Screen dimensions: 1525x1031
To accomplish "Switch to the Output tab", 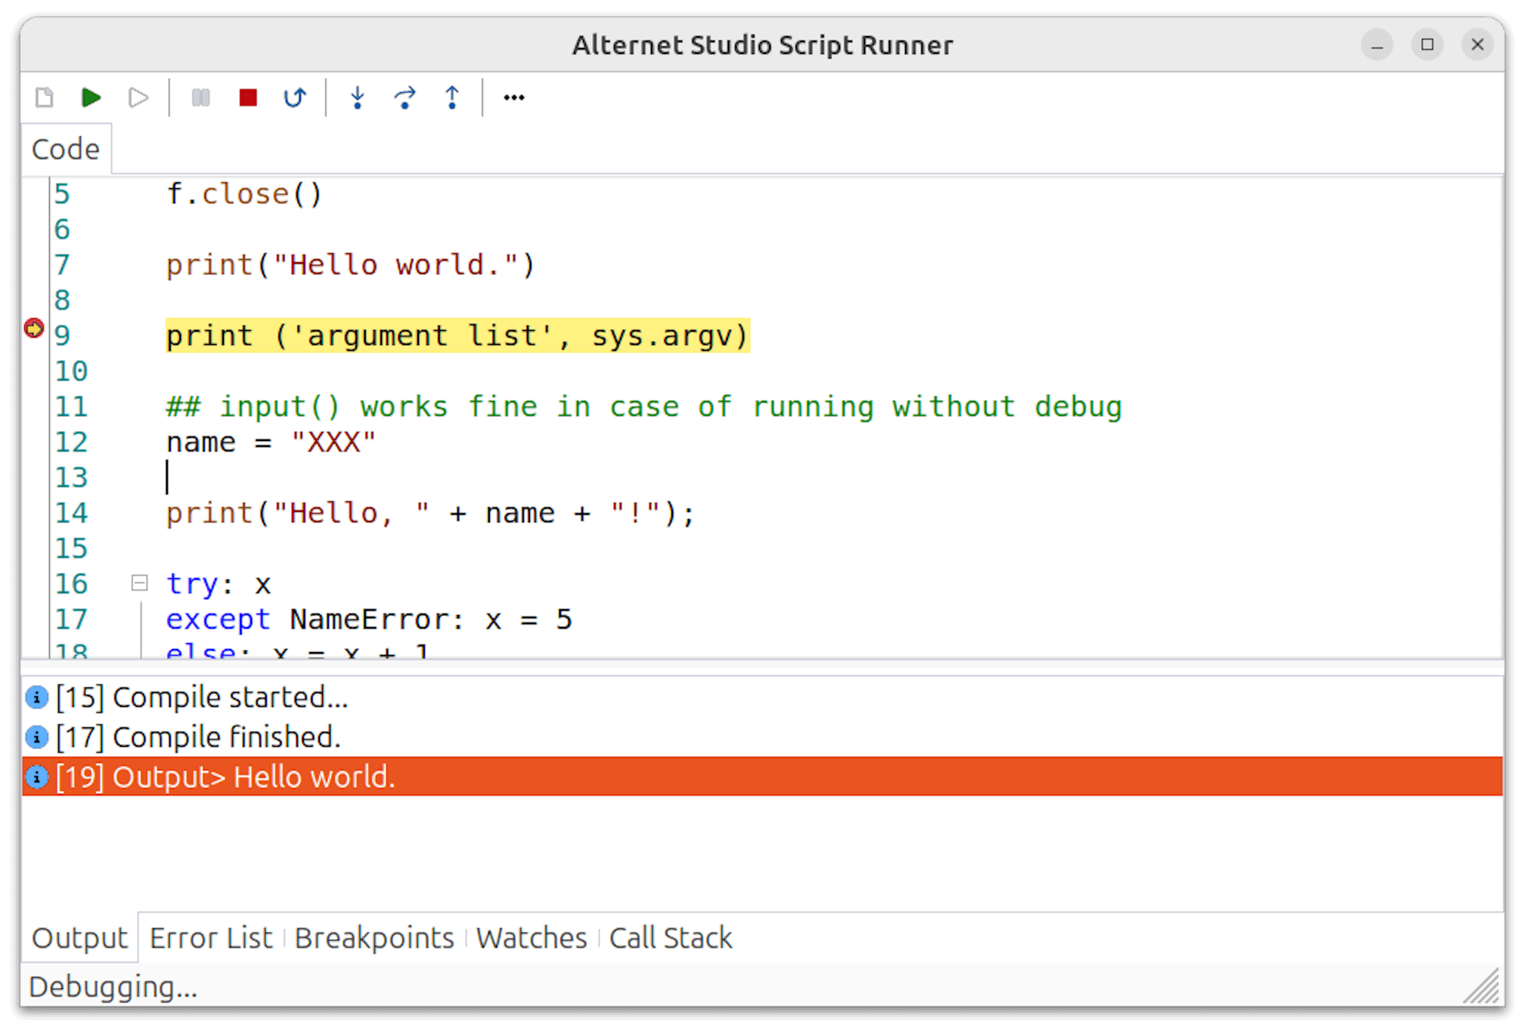I will (x=80, y=938).
